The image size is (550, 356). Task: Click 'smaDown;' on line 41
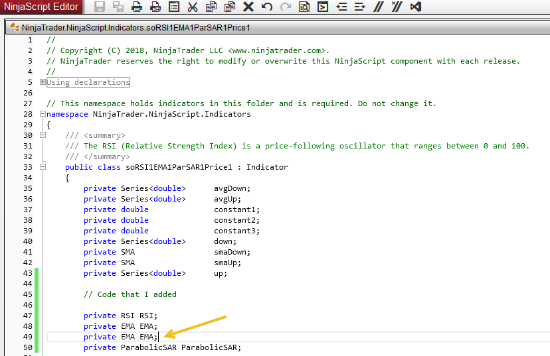(232, 252)
